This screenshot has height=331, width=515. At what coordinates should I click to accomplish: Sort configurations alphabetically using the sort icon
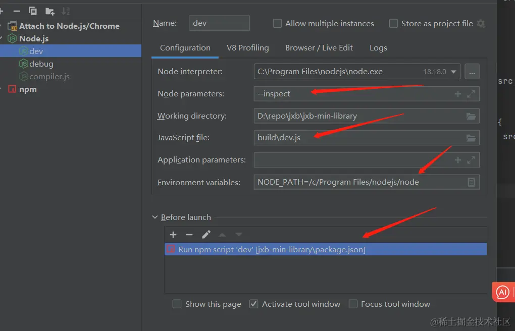coord(66,11)
